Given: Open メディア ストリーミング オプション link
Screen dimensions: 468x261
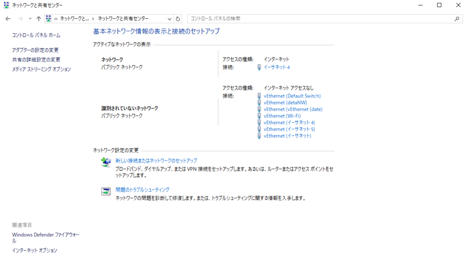Looking at the screenshot, I should (41, 69).
